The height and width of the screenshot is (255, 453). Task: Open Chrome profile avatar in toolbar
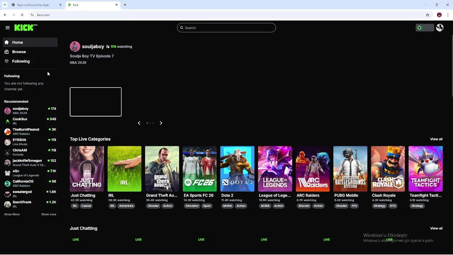click(x=439, y=15)
